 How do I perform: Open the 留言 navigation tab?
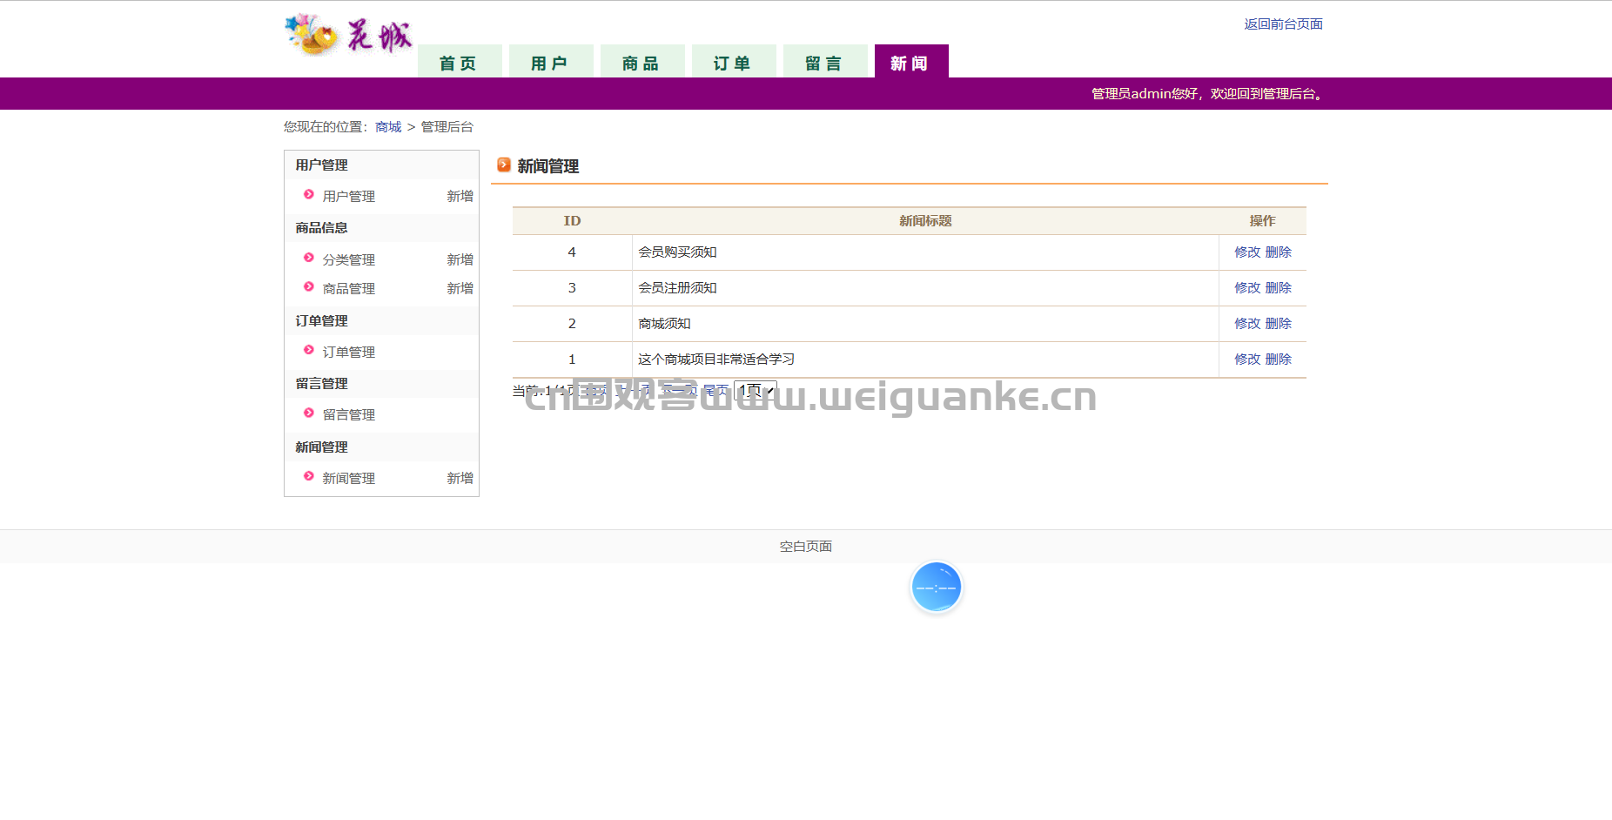[825, 62]
